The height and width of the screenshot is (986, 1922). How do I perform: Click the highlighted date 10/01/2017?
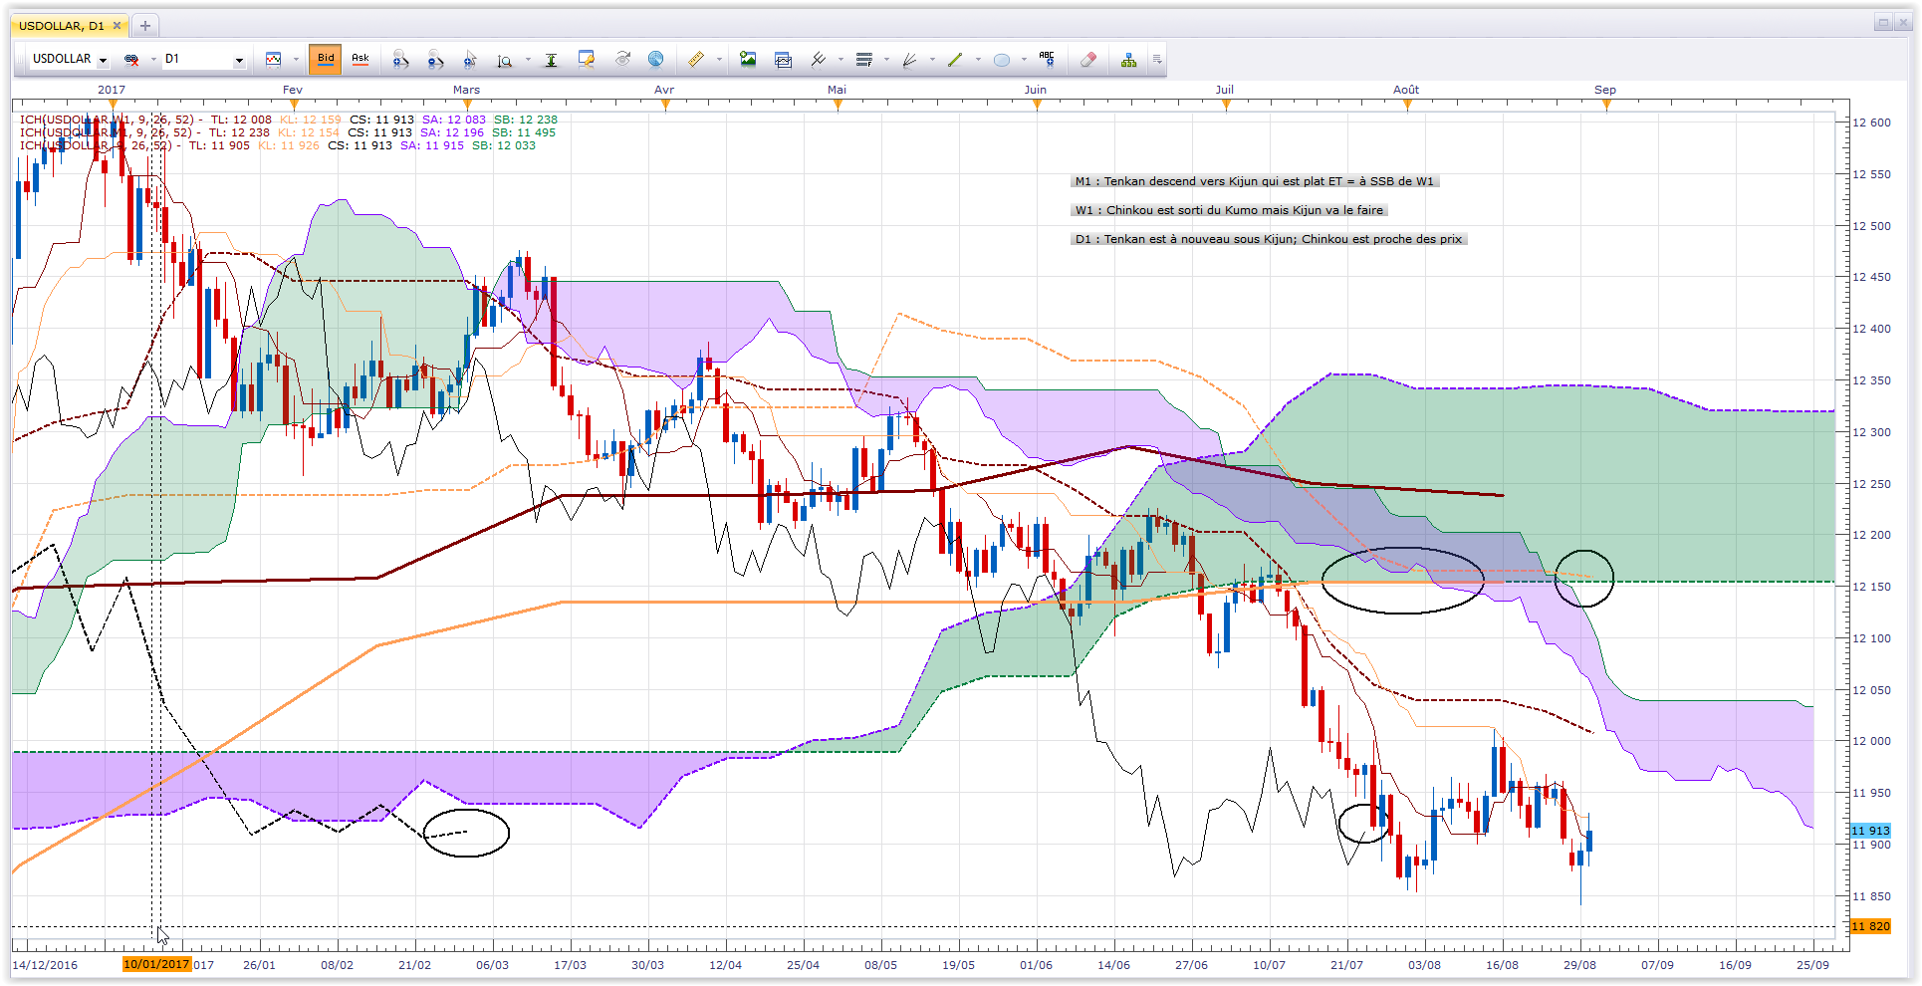click(156, 964)
